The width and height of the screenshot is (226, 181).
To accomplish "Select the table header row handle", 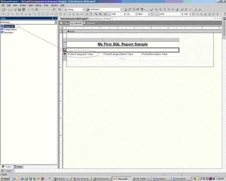I will (x=65, y=44).
